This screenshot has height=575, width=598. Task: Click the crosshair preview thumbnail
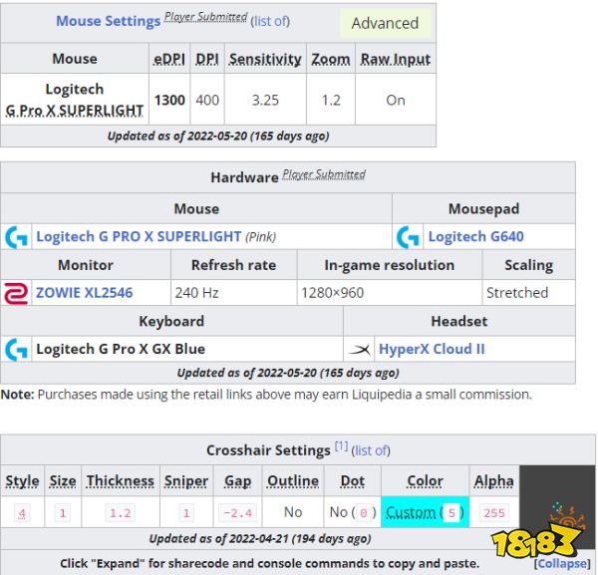[x=557, y=507]
